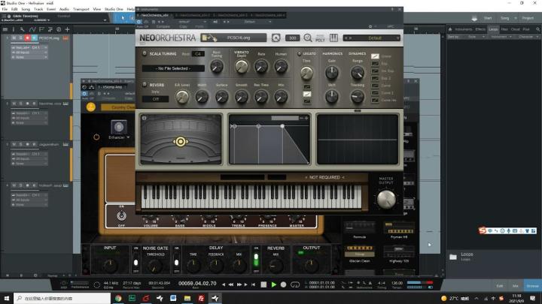Image resolution: width=542 pixels, height=304 pixels.
Task: Click the Mix button at bottom right
Action: pos(516,286)
